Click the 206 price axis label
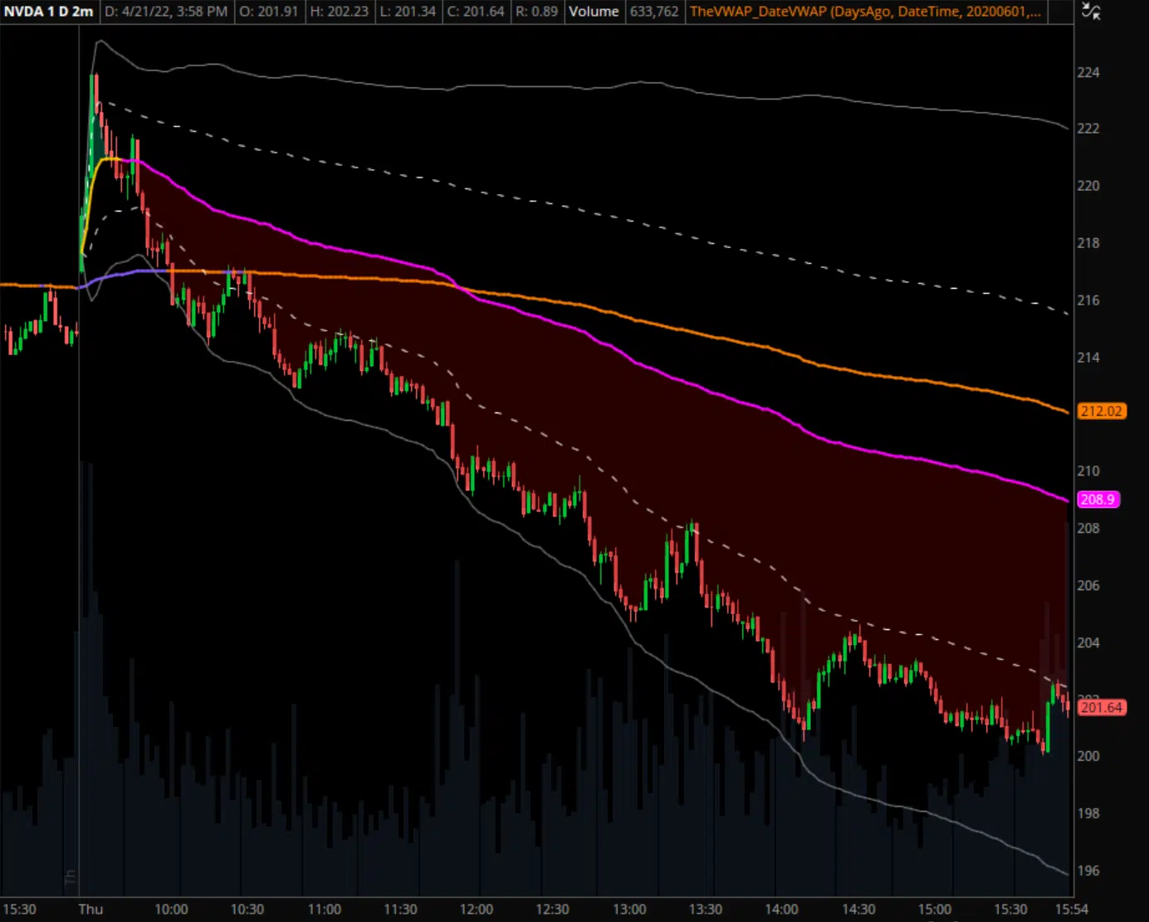This screenshot has width=1149, height=922. pyautogui.click(x=1088, y=585)
